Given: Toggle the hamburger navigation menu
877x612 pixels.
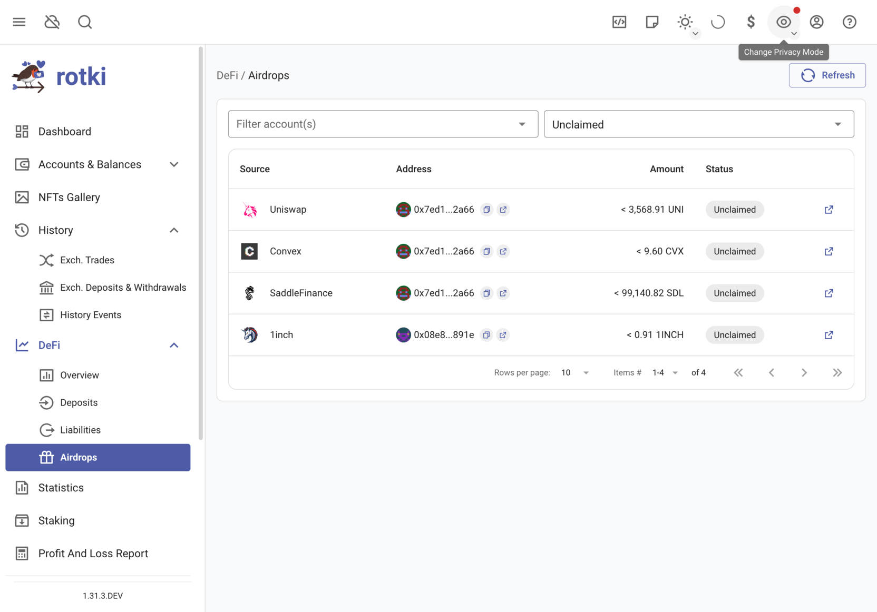Looking at the screenshot, I should (x=20, y=22).
